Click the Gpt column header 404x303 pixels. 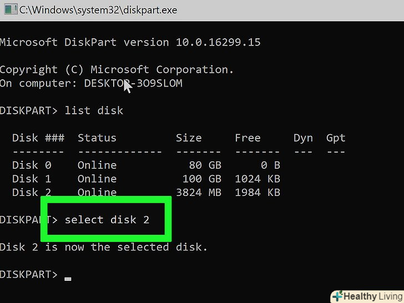point(336,138)
